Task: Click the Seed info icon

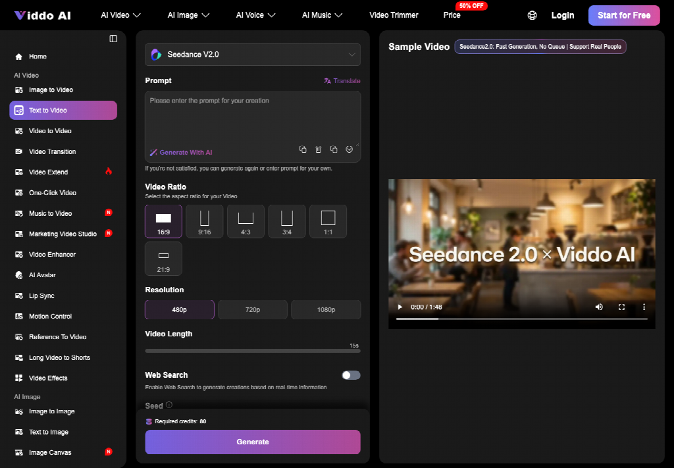Action: (x=169, y=405)
